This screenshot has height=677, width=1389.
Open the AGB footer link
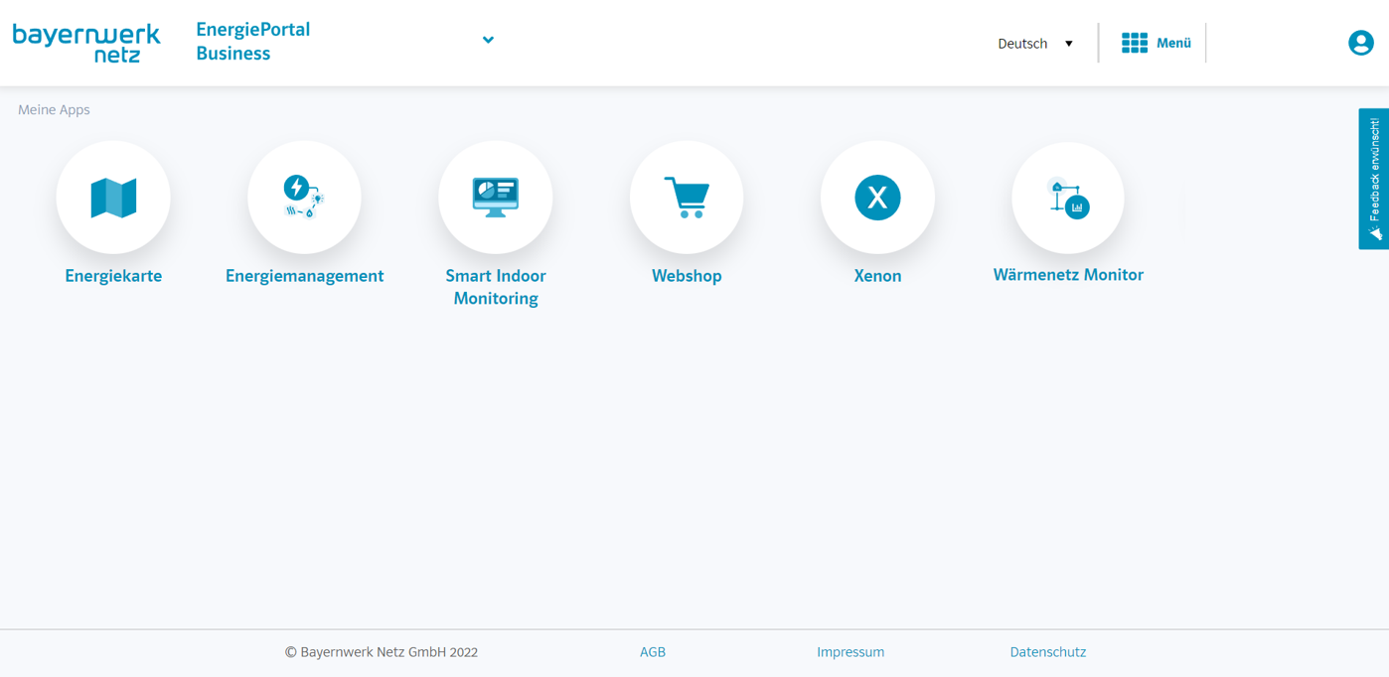pyautogui.click(x=653, y=652)
